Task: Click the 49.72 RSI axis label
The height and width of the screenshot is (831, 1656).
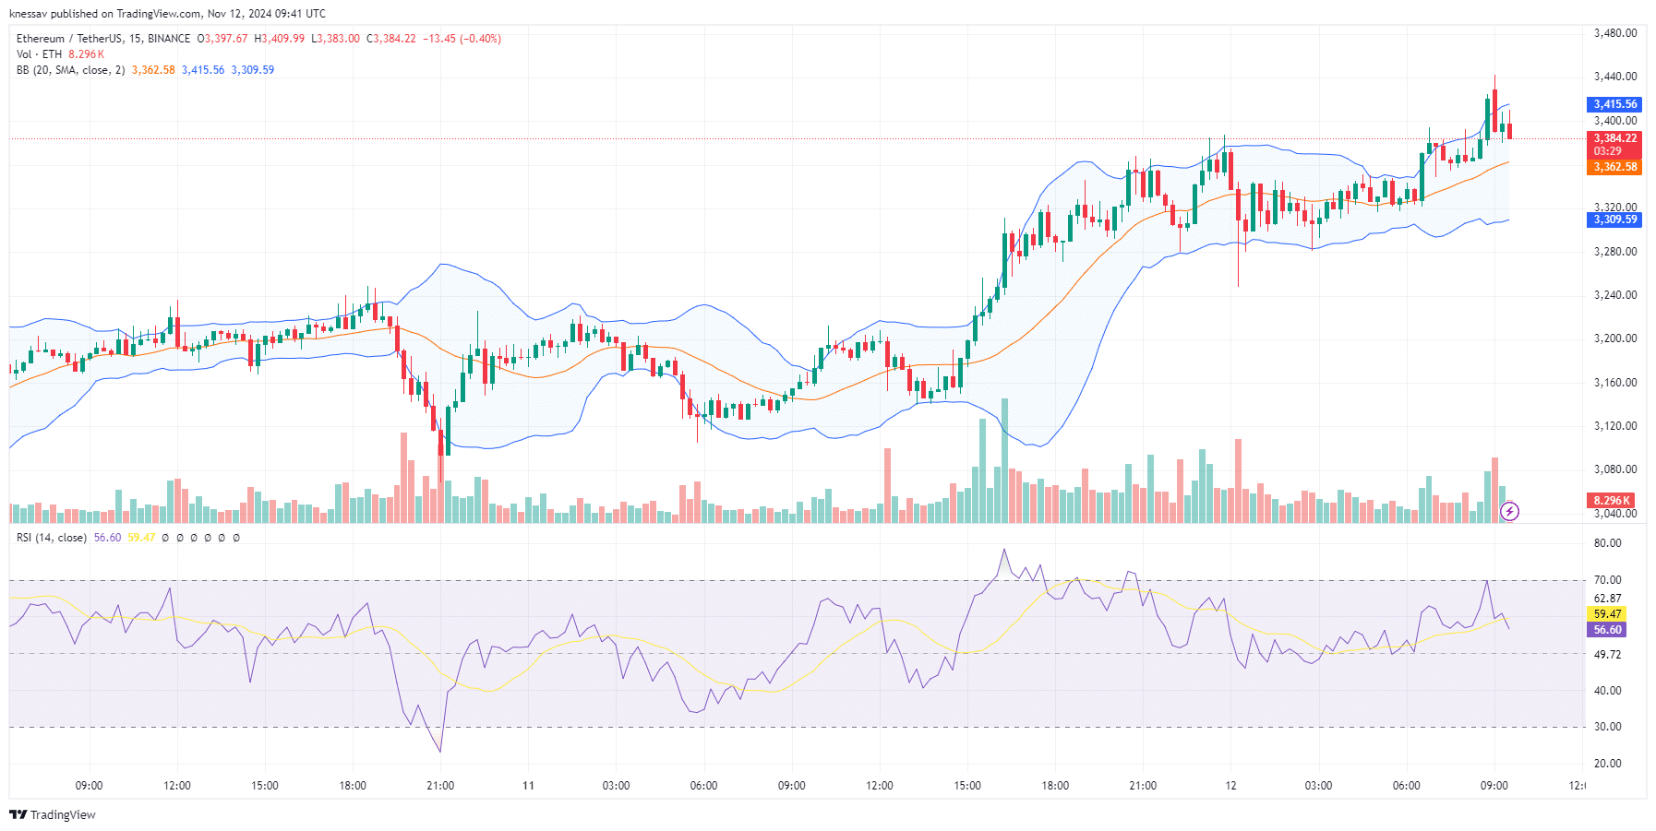Action: click(1607, 655)
